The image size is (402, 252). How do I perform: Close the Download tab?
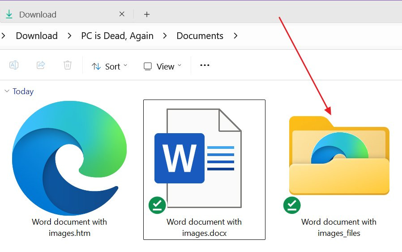point(122,14)
